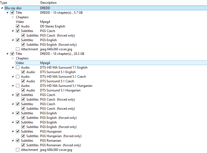The height and width of the screenshot is (153, 207).
Task: Click the 'DTS Surround 5.1 English' description
Action: point(58,72)
